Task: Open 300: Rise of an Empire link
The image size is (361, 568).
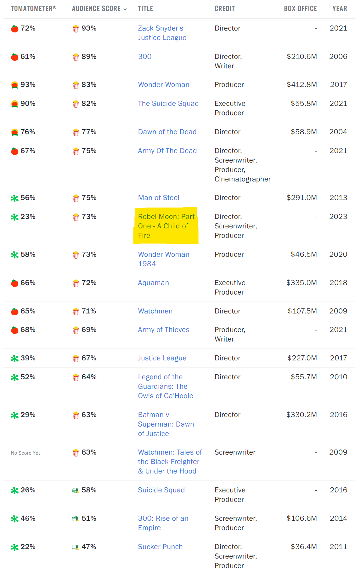Action: pyautogui.click(x=163, y=523)
